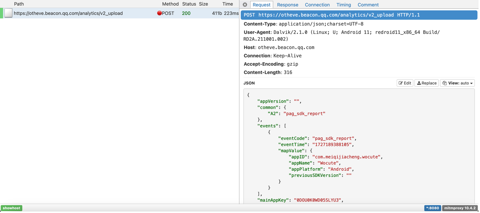Viewport: 480px width, 213px height.
Task: Select the Request tab
Action: [x=261, y=5]
